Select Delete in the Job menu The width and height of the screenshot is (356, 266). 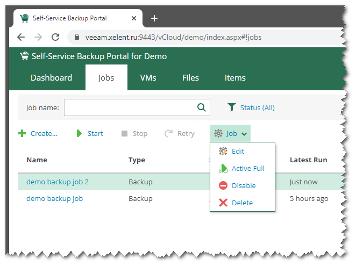coord(242,203)
